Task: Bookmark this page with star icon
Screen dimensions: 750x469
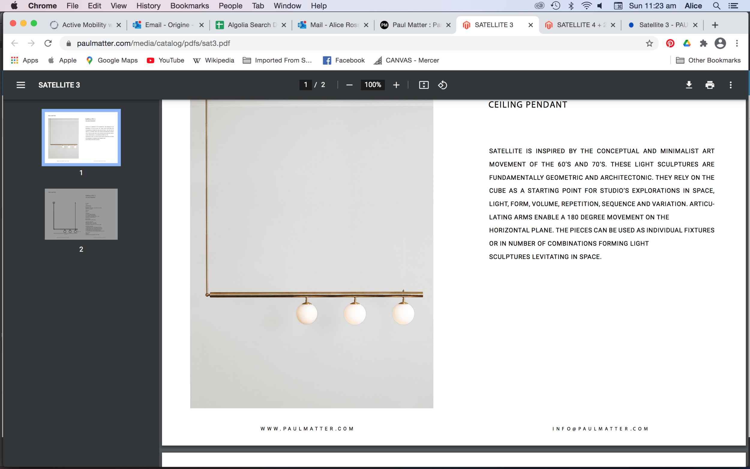Action: click(649, 44)
